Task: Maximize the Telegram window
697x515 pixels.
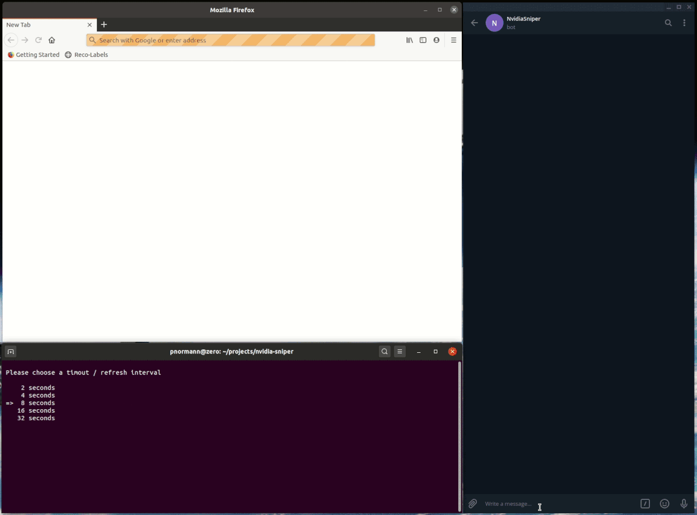Action: (x=679, y=7)
